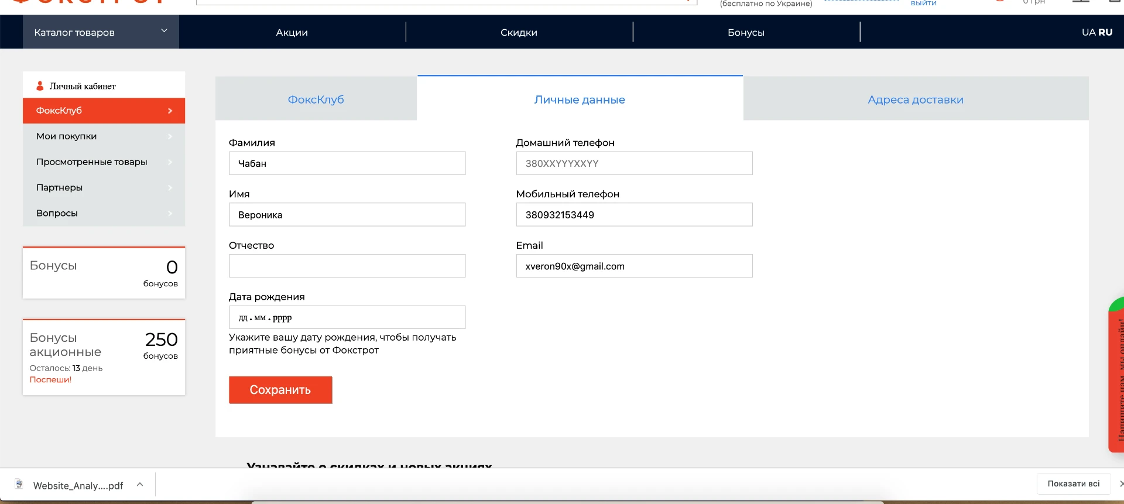Image resolution: width=1124 pixels, height=504 pixels.
Task: Expand the download options arrow for the PDF
Action: 140,484
